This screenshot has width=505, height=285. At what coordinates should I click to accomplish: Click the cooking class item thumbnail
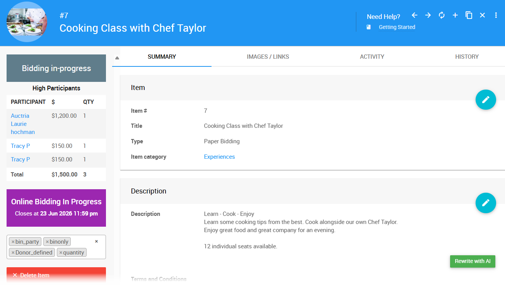click(27, 22)
